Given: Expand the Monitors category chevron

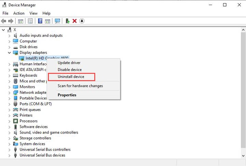Looking at the screenshot, I should click(9, 87).
